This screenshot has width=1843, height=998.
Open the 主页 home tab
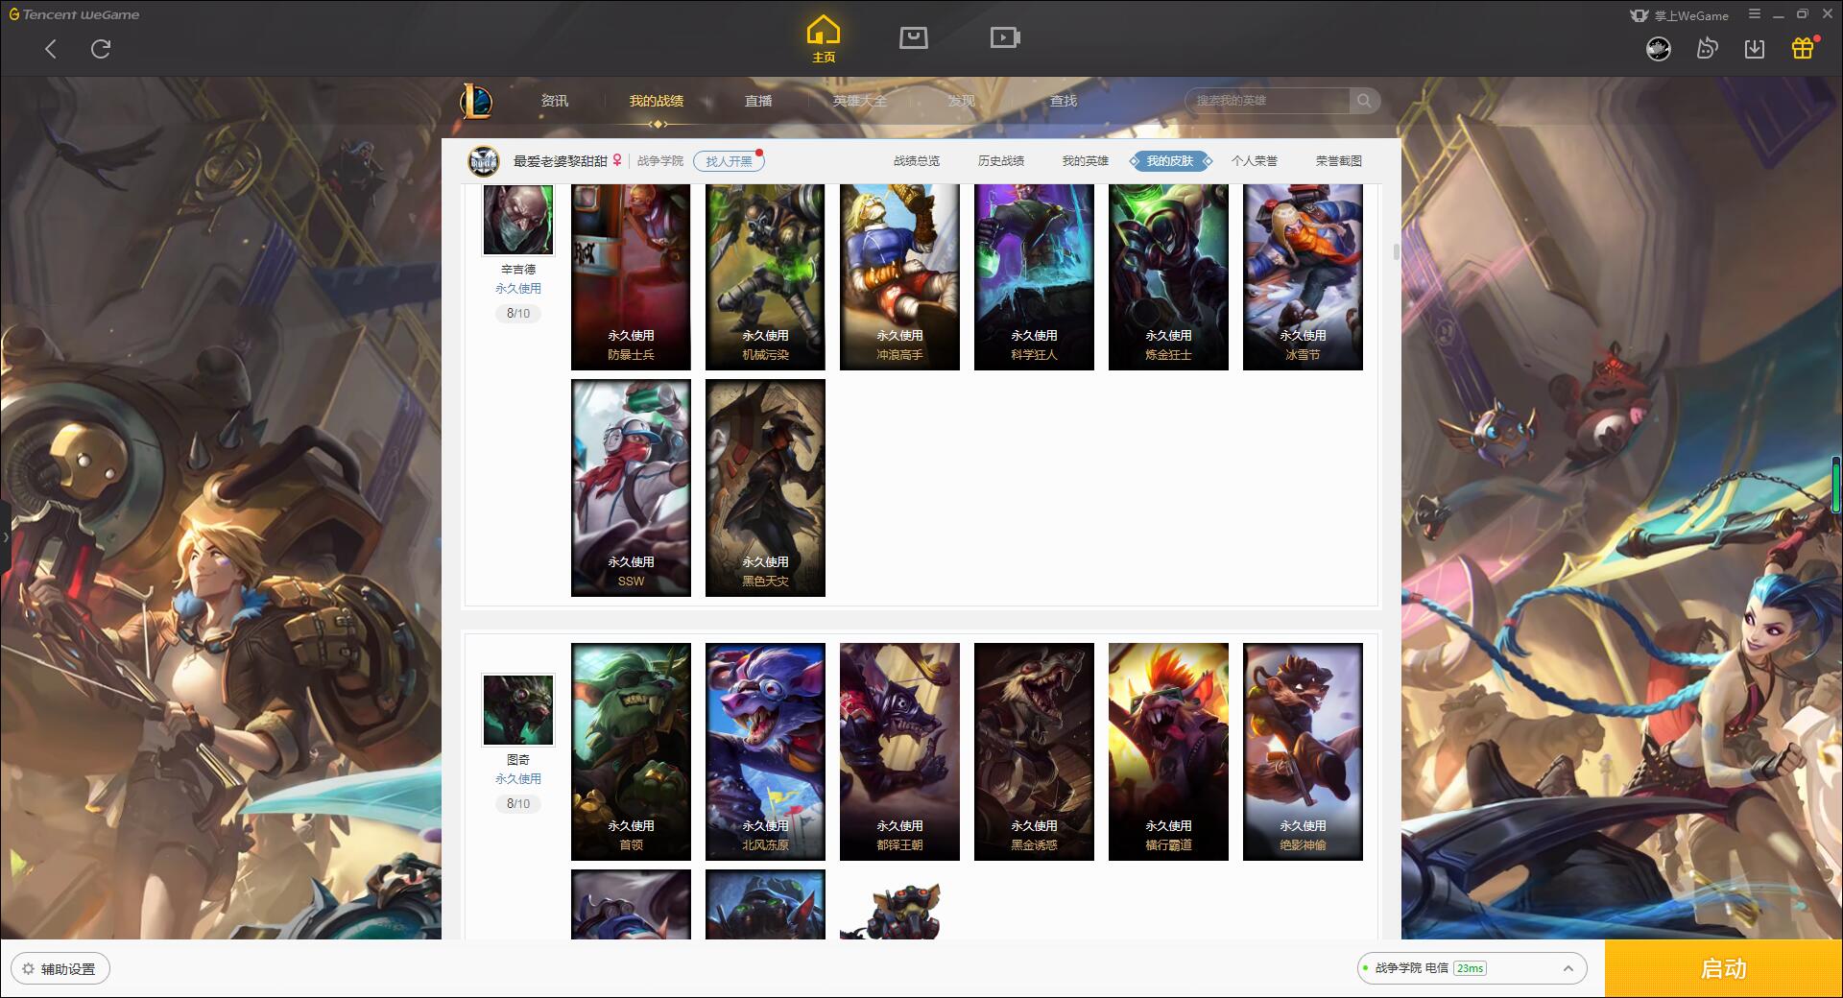coord(824,39)
